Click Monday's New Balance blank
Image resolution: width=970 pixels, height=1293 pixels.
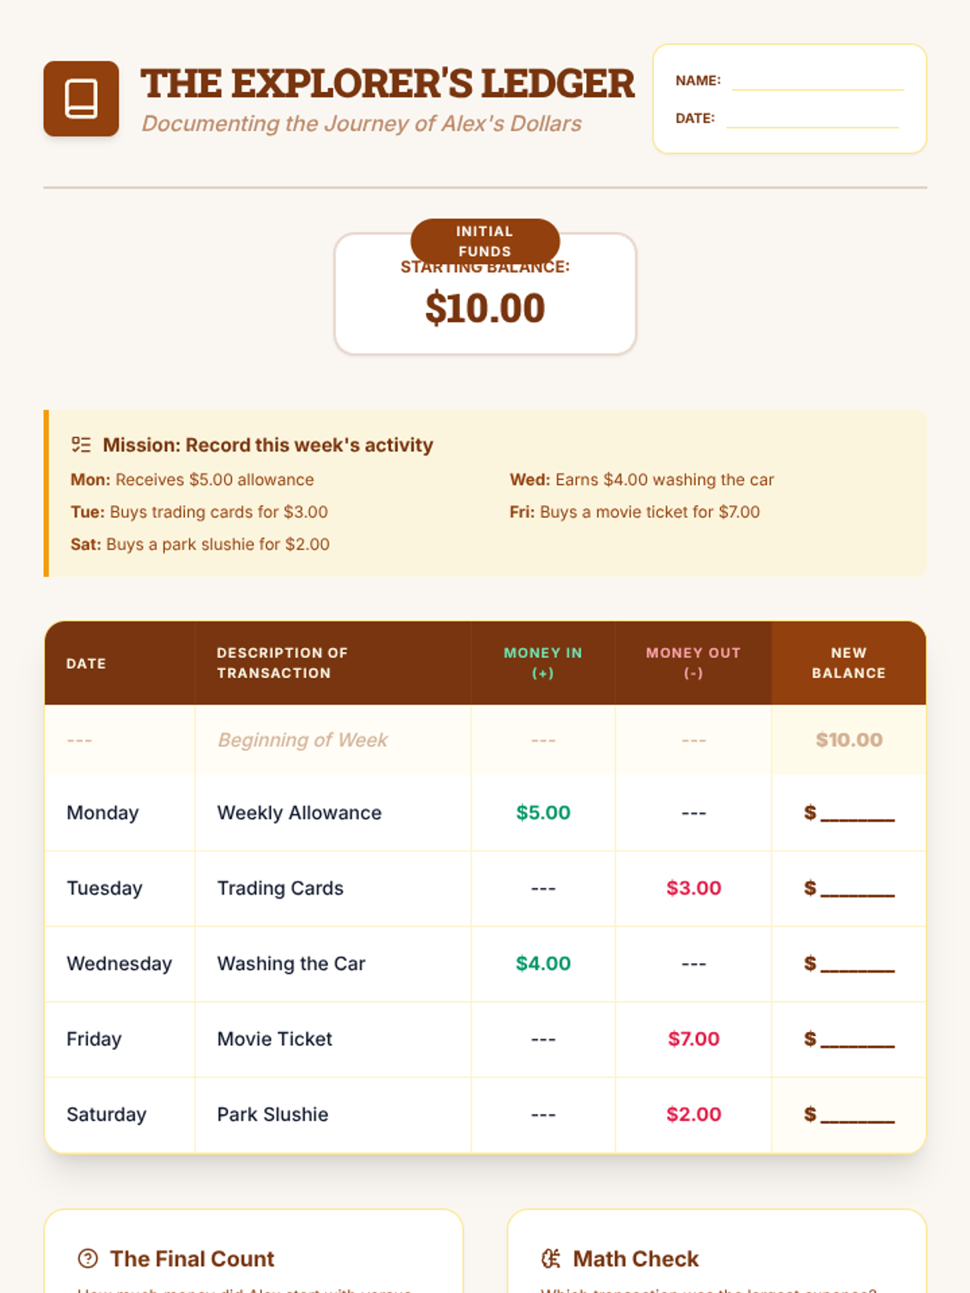click(857, 813)
